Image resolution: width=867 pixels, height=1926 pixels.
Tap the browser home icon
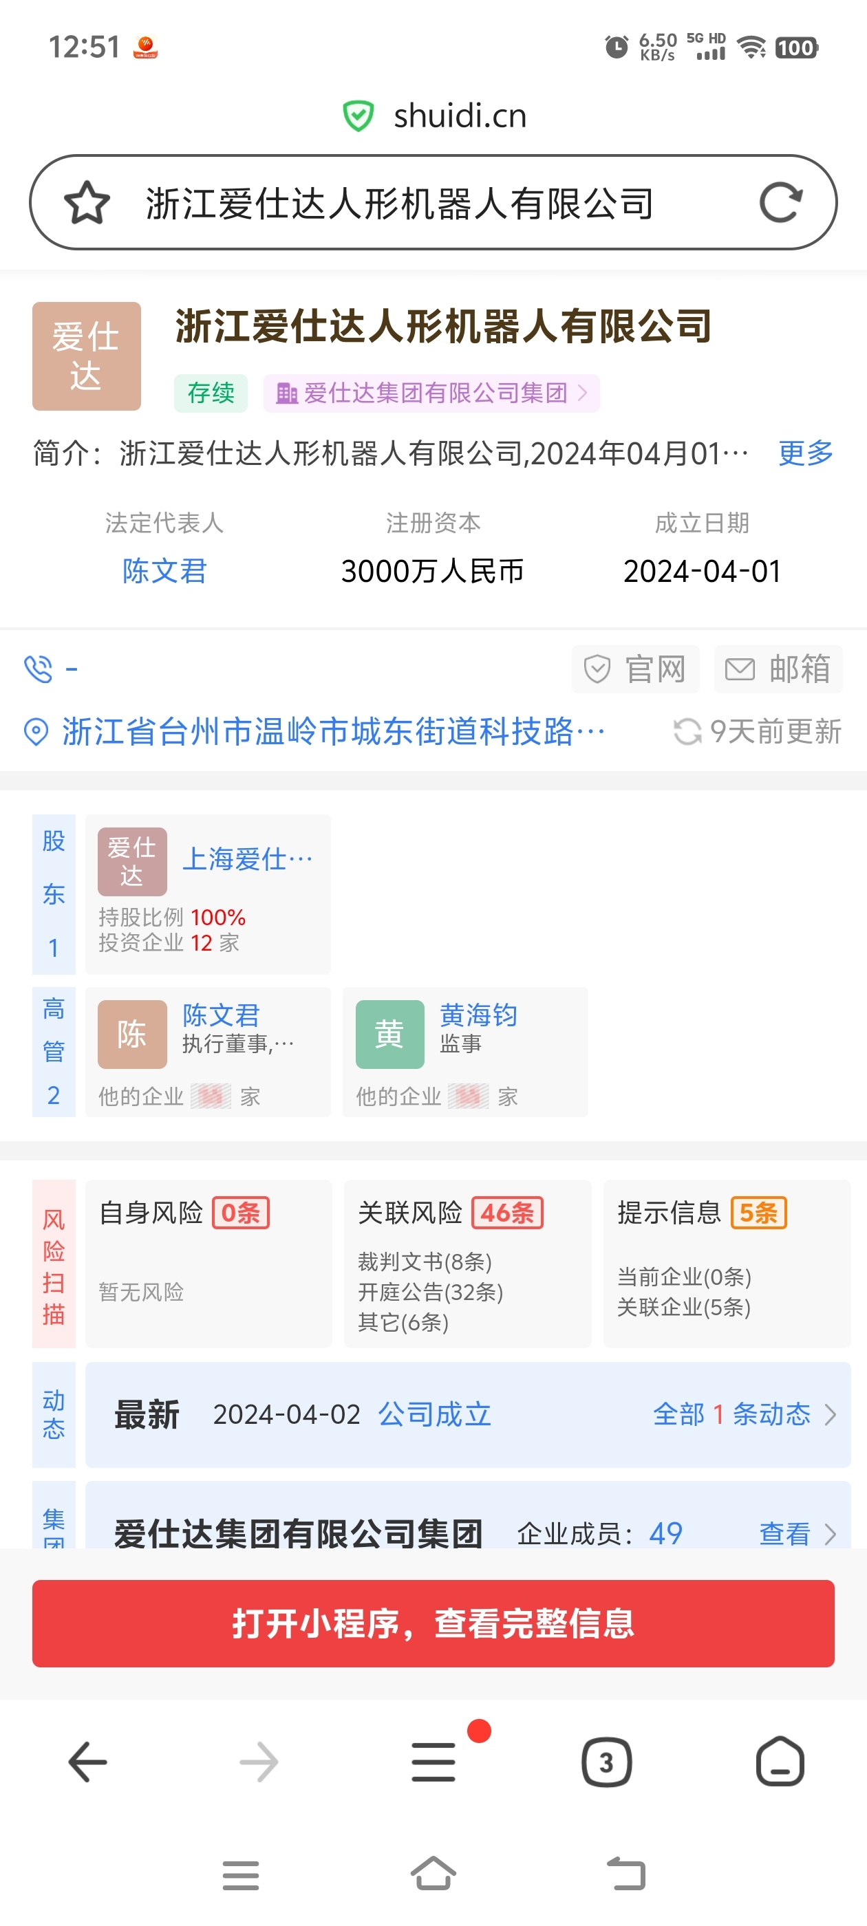click(780, 1762)
